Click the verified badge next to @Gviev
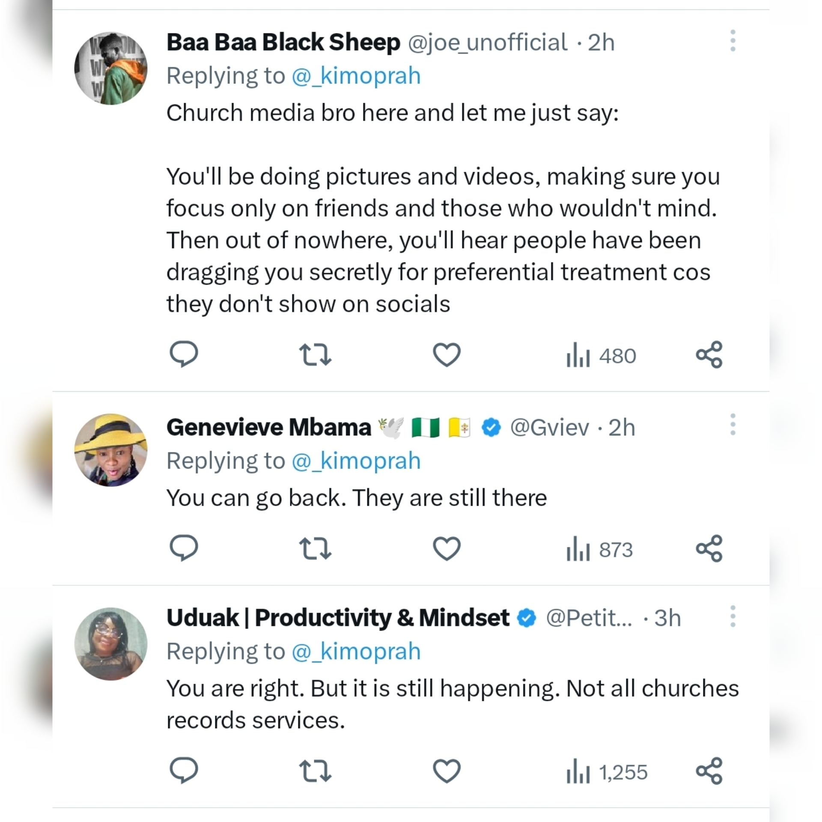The height and width of the screenshot is (822, 822). (491, 427)
